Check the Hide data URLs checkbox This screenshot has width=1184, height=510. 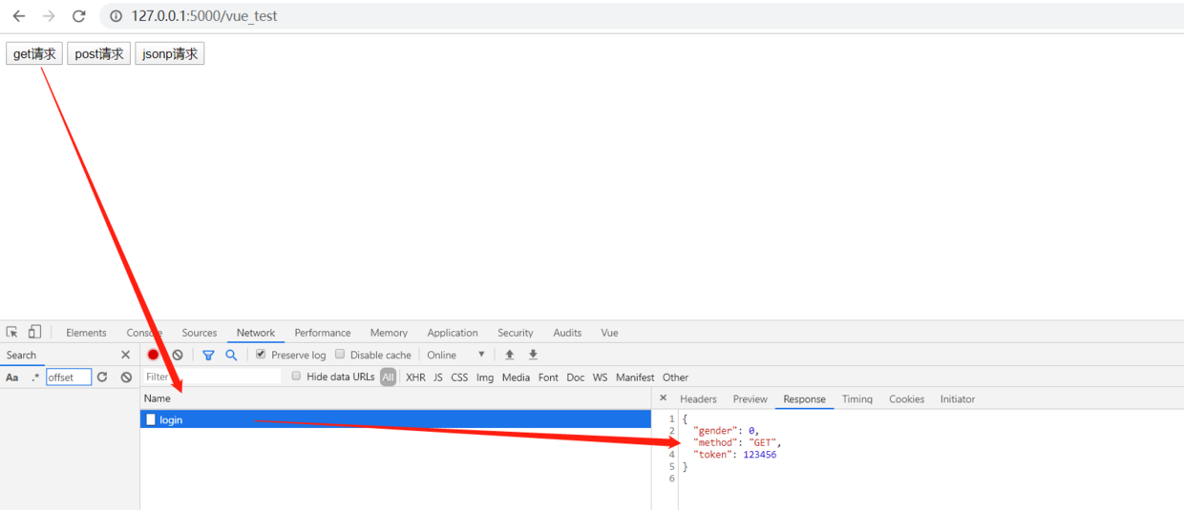point(297,377)
